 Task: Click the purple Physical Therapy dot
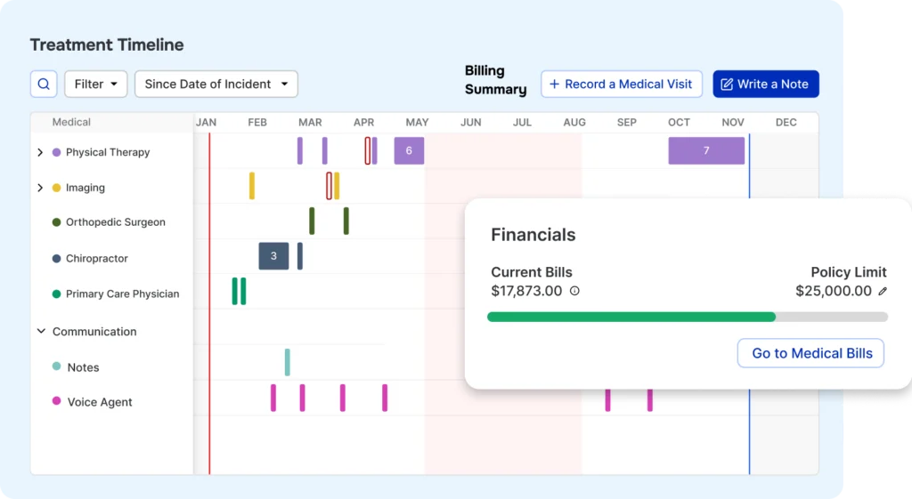pyautogui.click(x=56, y=152)
